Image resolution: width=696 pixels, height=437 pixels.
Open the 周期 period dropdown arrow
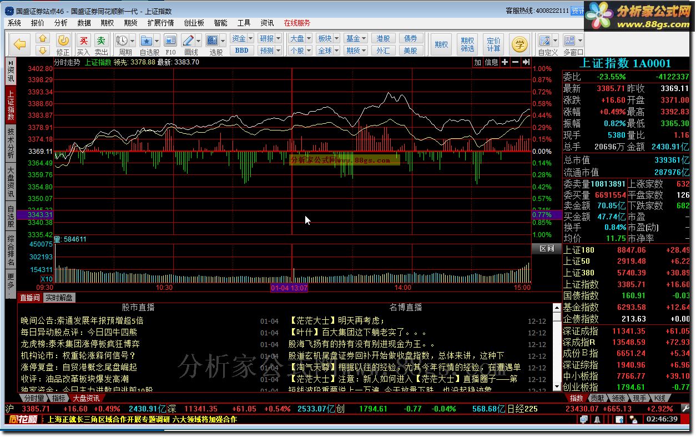132,41
